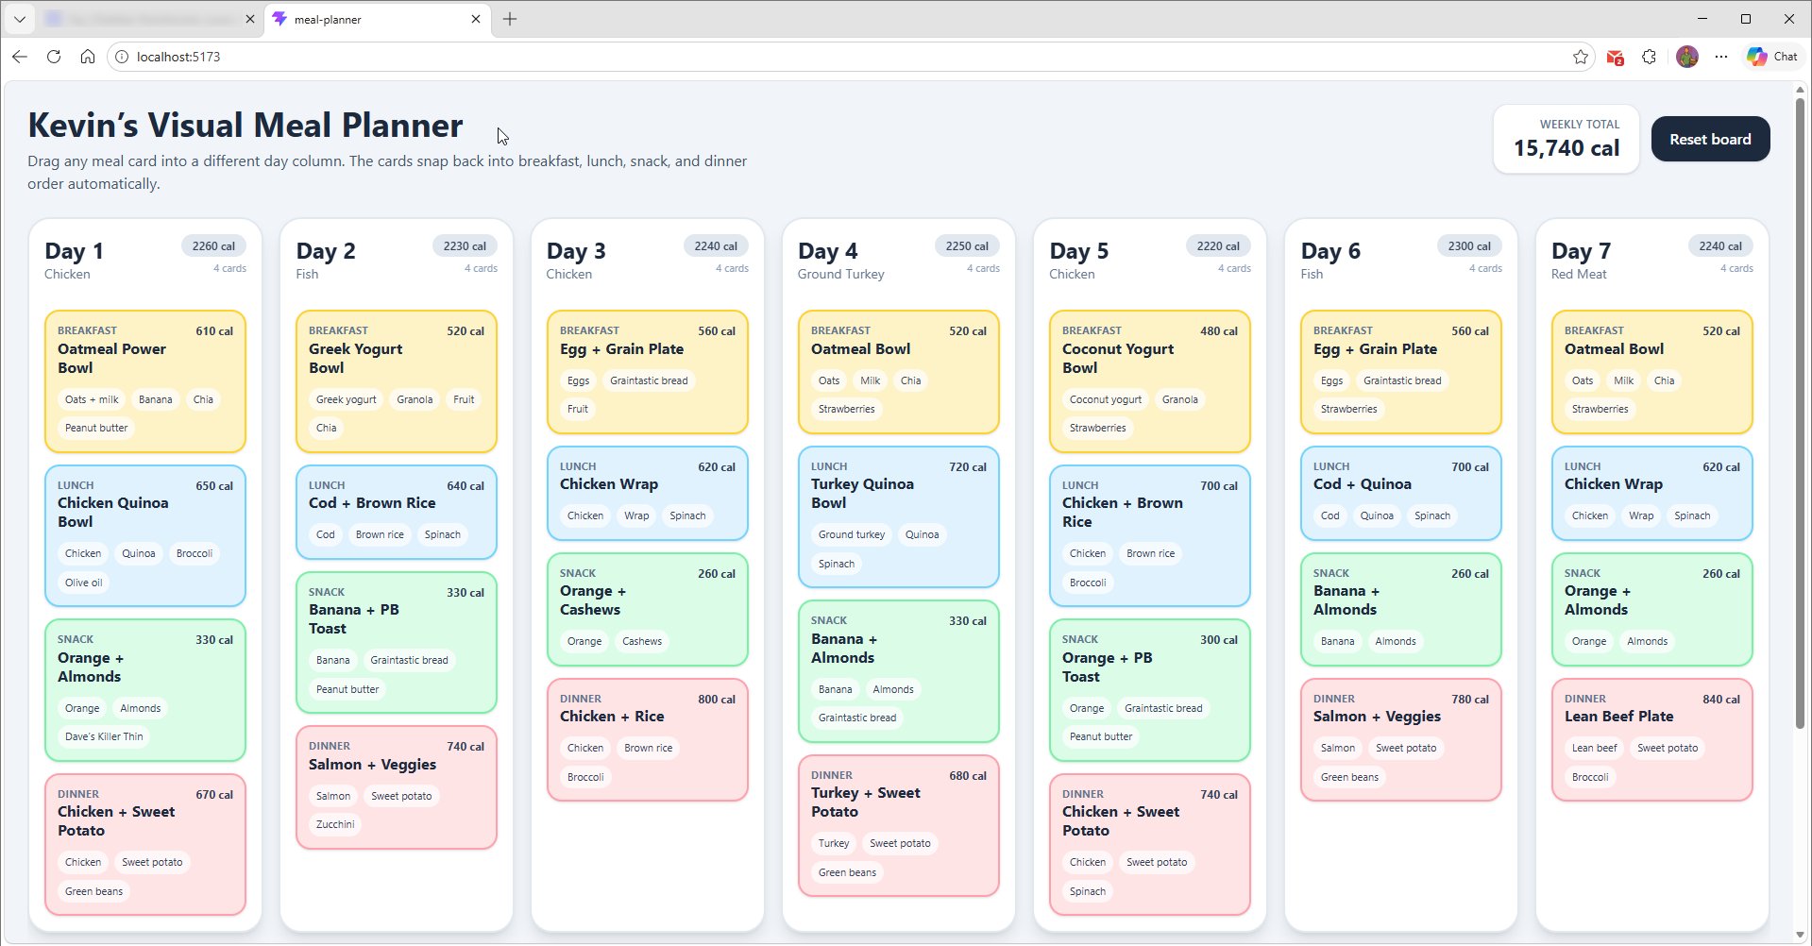This screenshot has height=946, width=1812.
Task: Click the Lean beef ingredient tag
Action: (1594, 748)
